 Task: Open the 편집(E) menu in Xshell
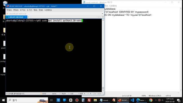coord(16,10)
